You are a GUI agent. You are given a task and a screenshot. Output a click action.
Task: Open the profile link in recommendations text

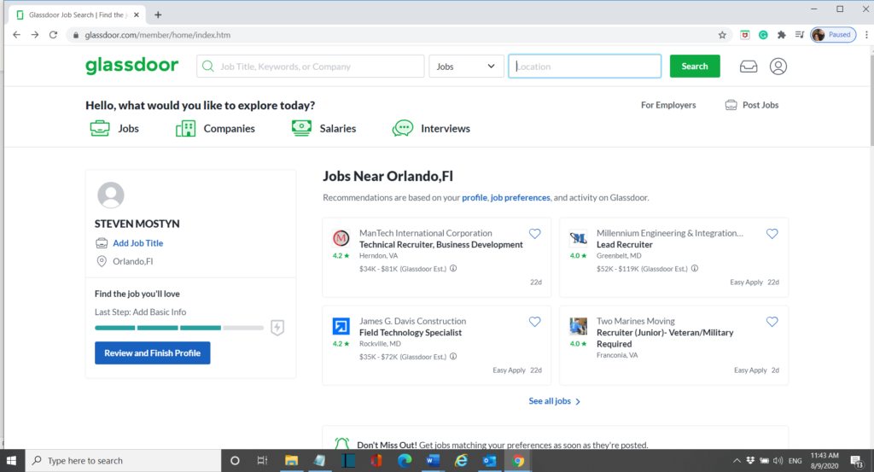475,197
